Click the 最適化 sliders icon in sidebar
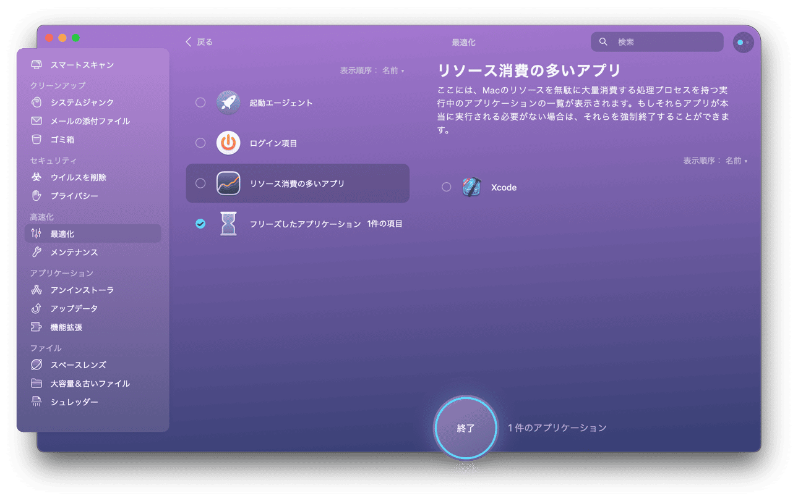 (36, 234)
